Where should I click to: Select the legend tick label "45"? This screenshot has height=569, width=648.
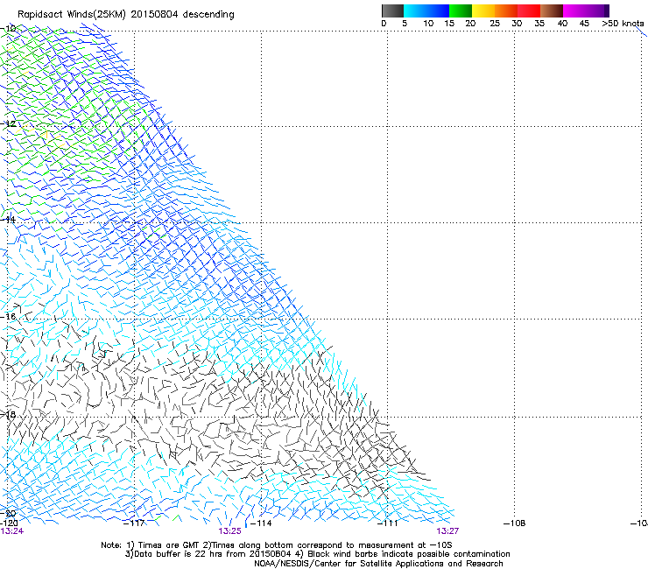tap(584, 24)
